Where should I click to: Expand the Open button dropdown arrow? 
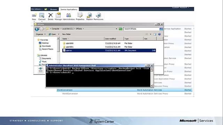pyautogui.click(x=59, y=34)
